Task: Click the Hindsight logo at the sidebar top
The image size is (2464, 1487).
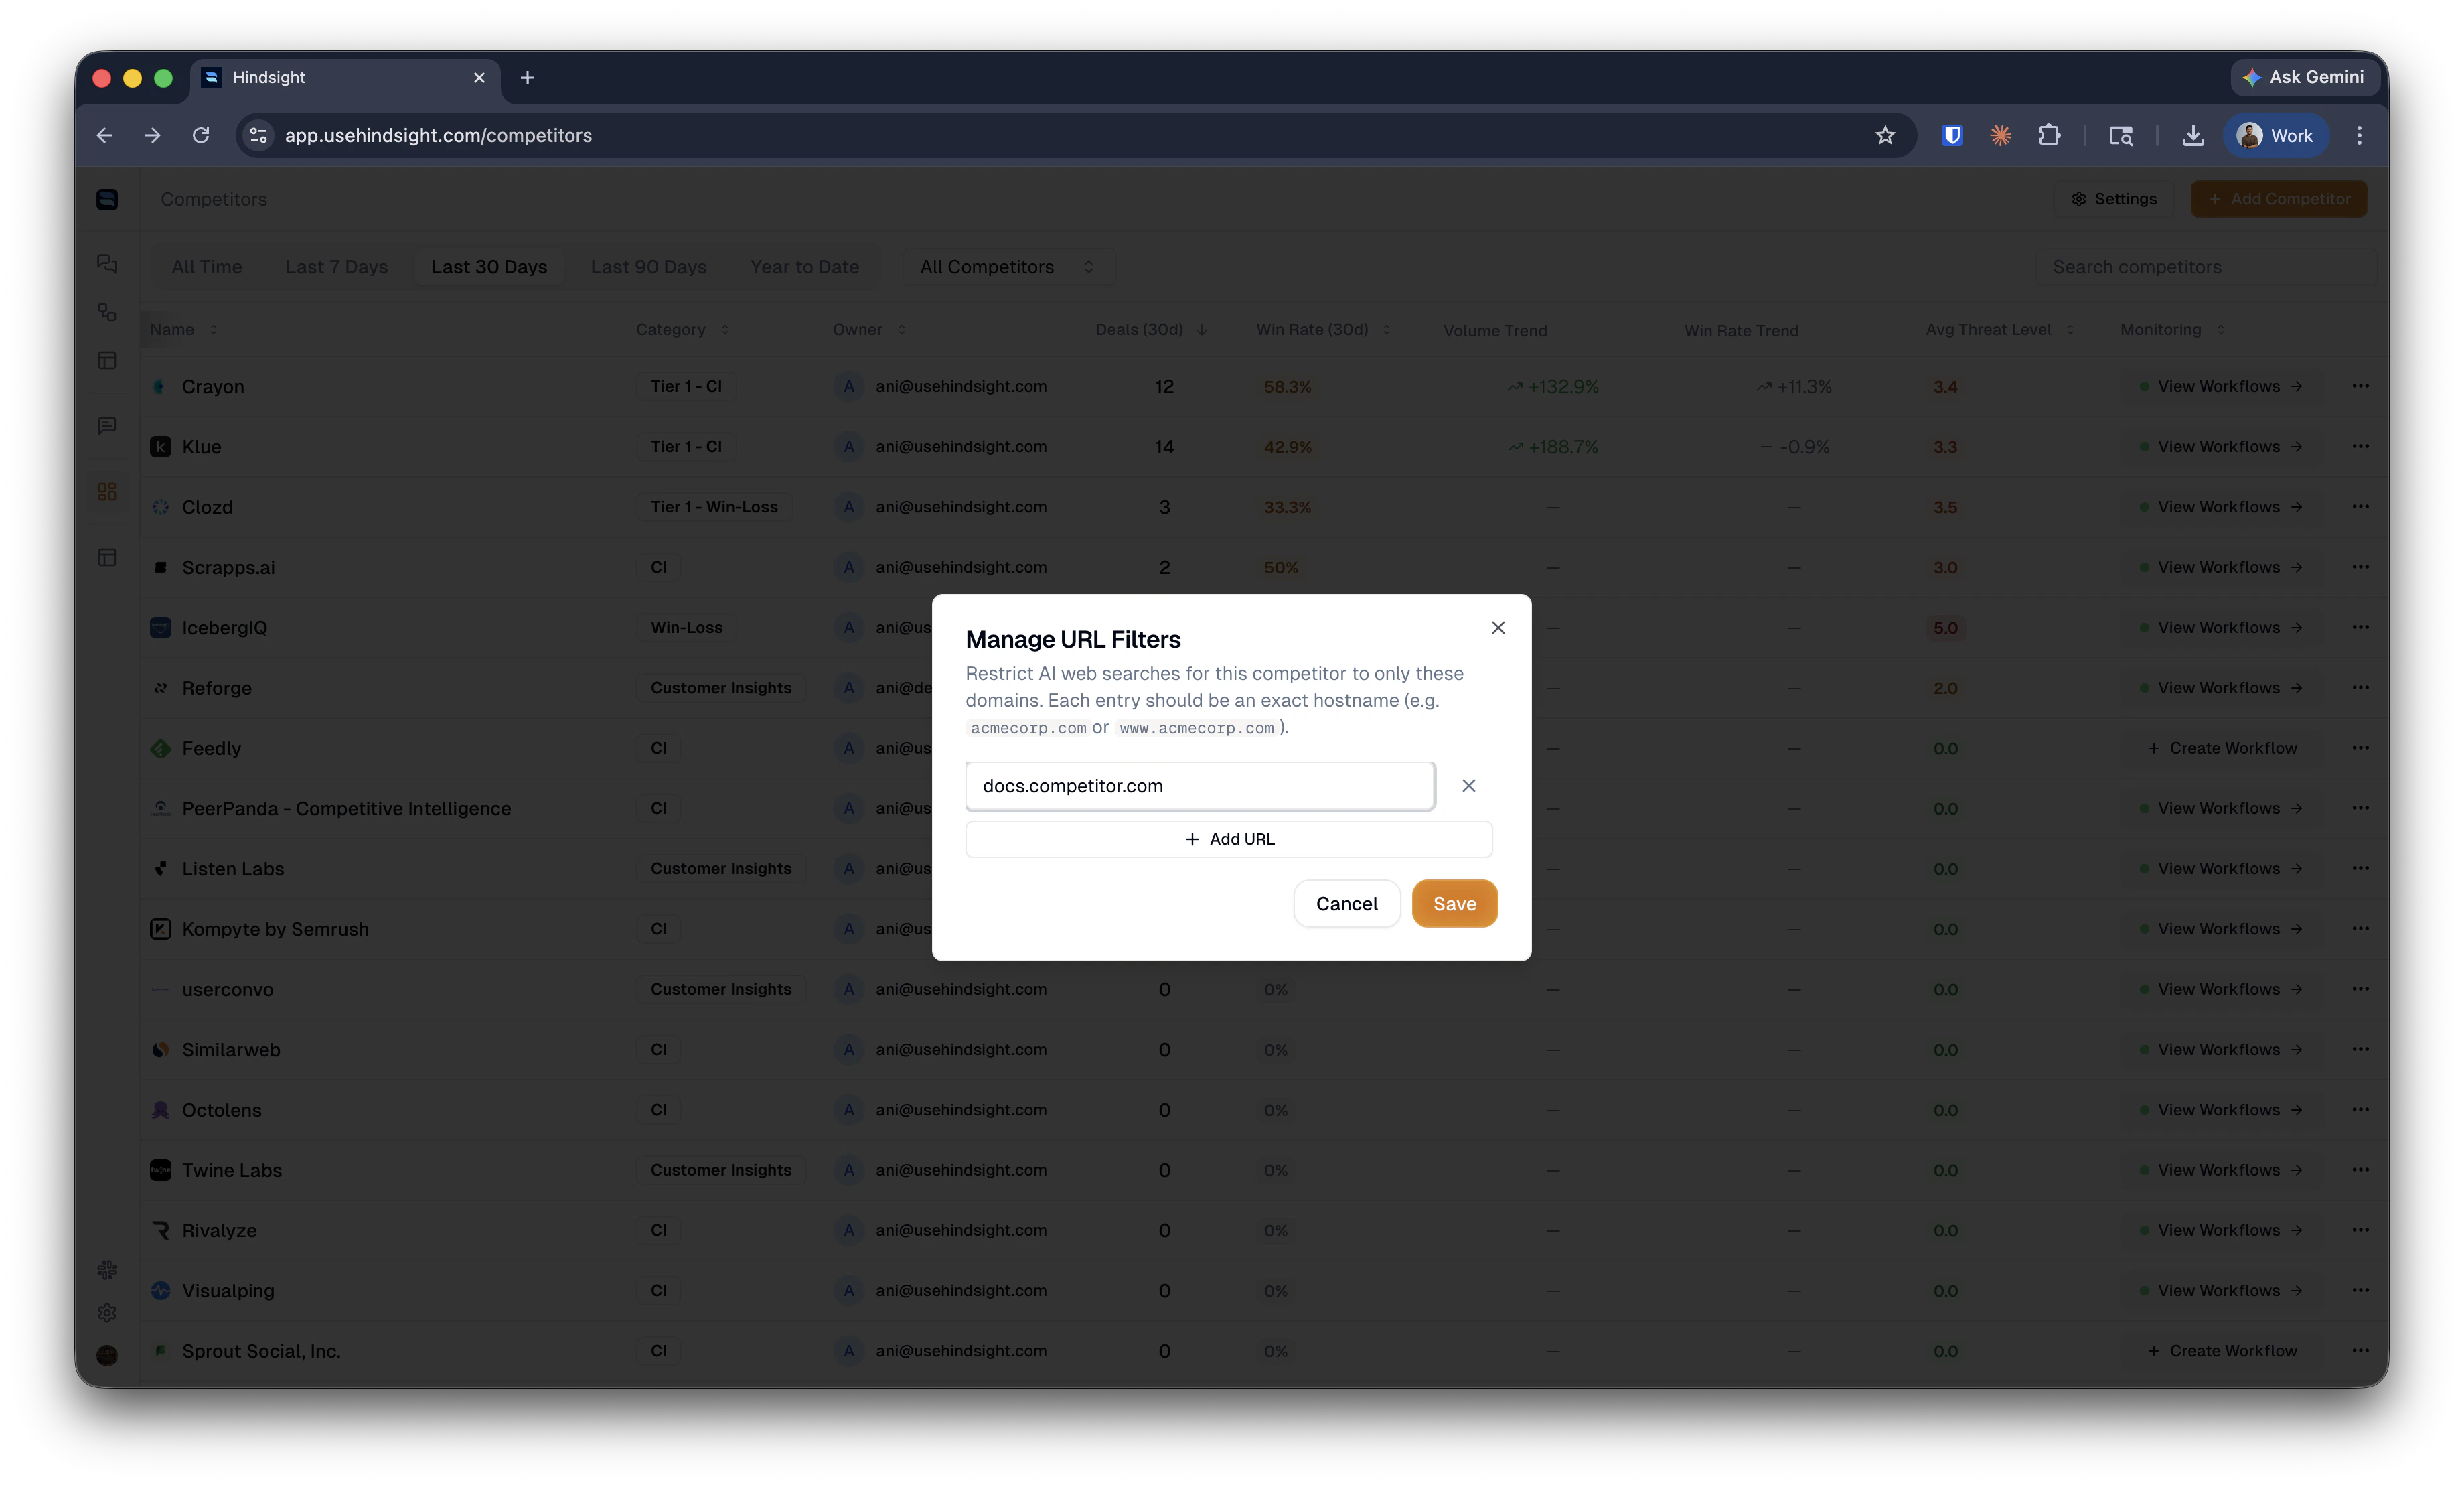Action: tap(107, 199)
